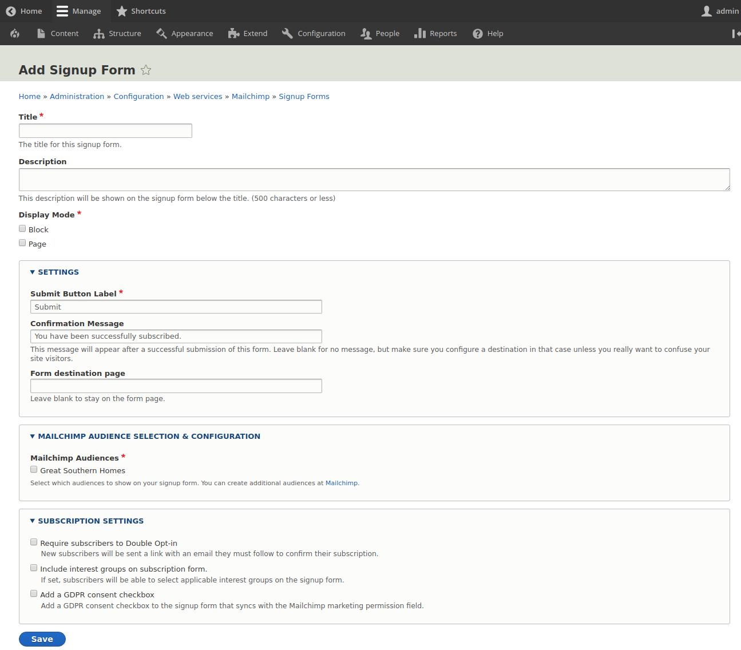Select the Content icon in admin toolbar
The image size is (741, 650).
pyautogui.click(x=41, y=33)
